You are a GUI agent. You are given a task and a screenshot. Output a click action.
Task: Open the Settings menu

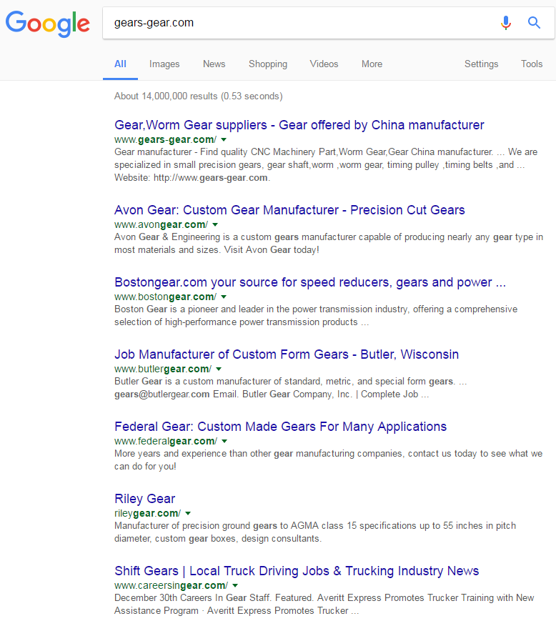(x=482, y=64)
